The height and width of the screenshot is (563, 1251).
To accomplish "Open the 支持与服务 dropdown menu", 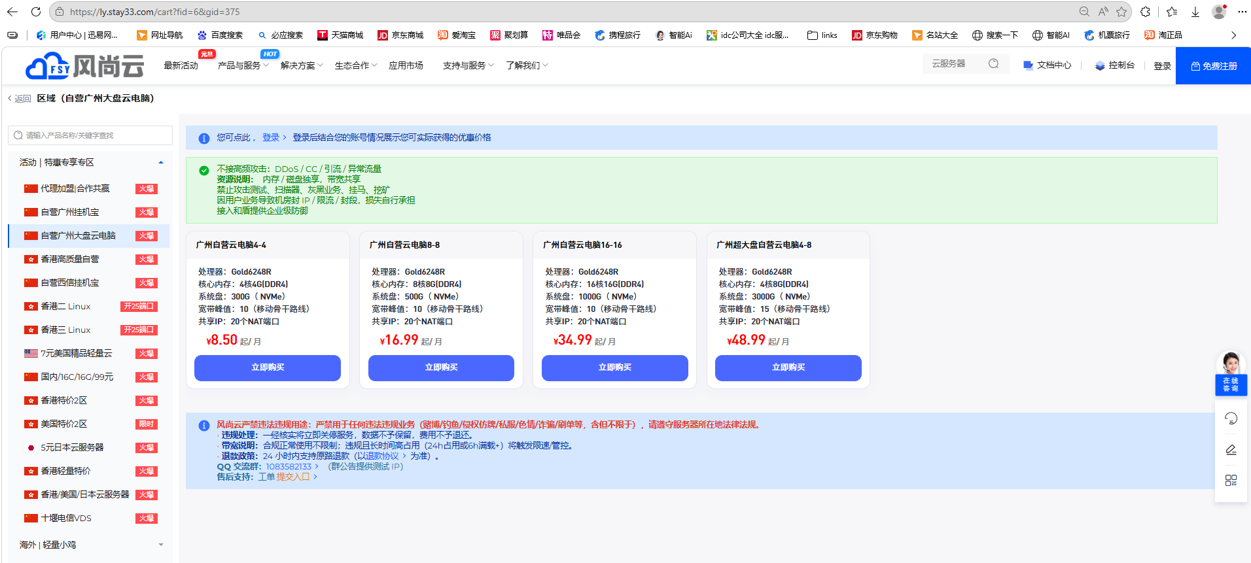I will click(468, 65).
